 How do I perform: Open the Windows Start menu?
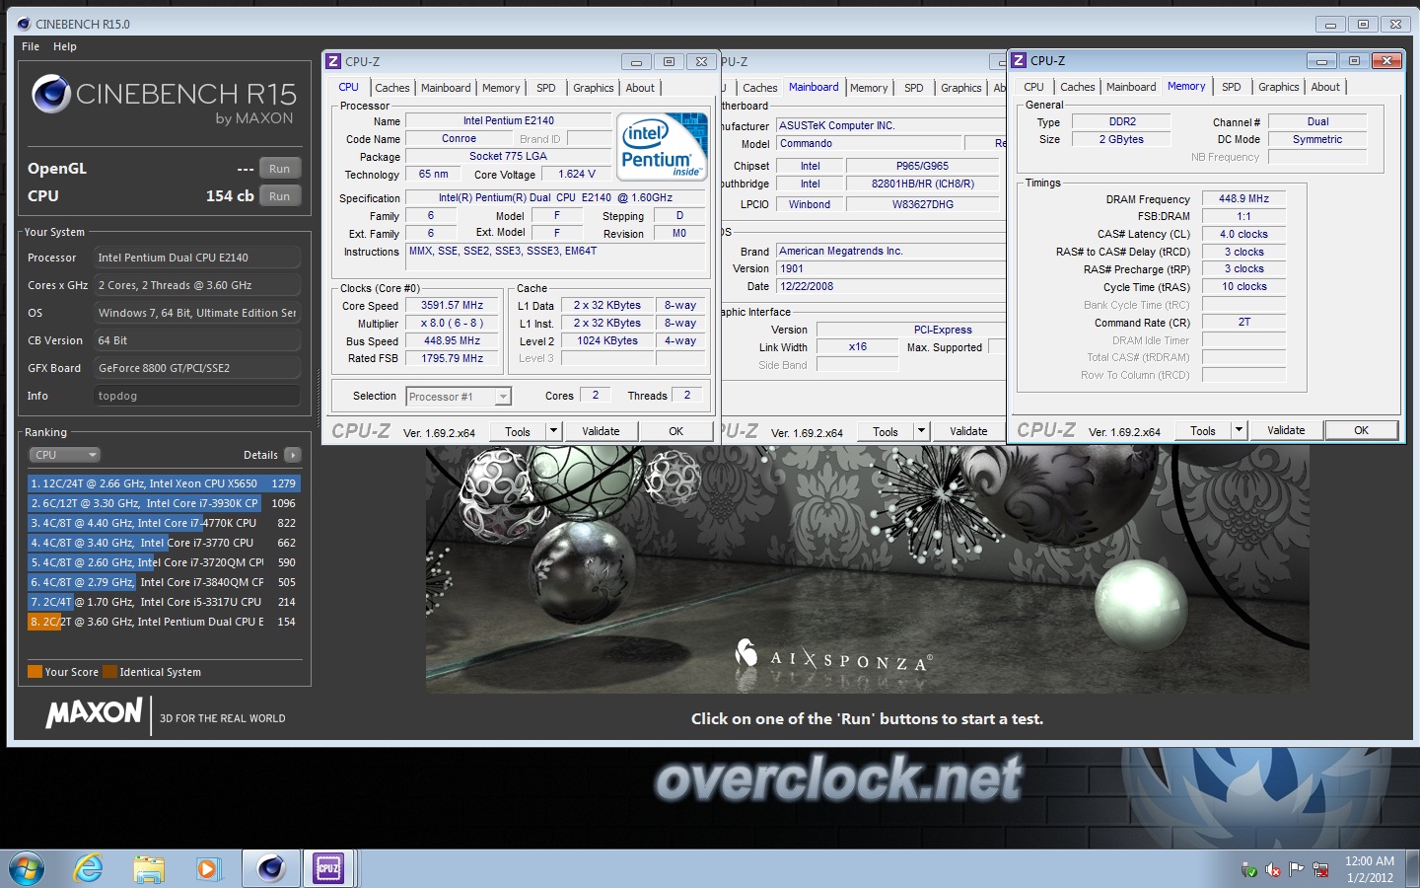[27, 868]
